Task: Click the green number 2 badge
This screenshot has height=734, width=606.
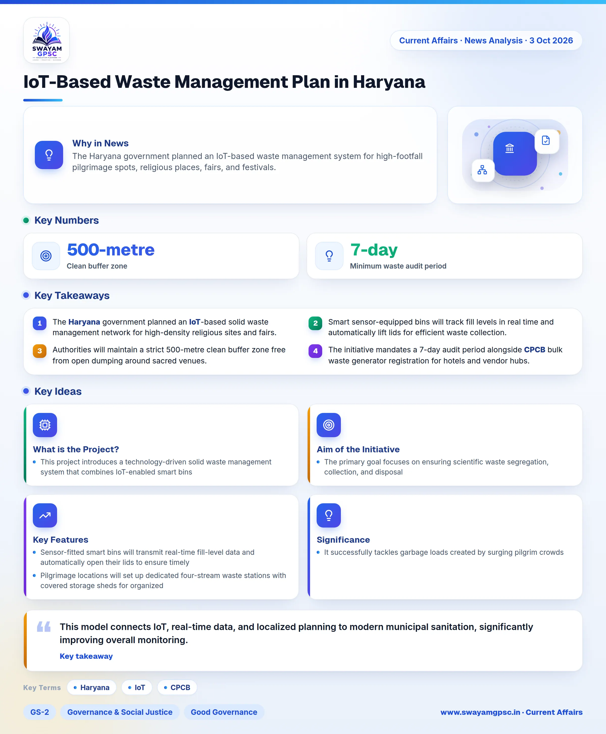Action: [x=315, y=323]
